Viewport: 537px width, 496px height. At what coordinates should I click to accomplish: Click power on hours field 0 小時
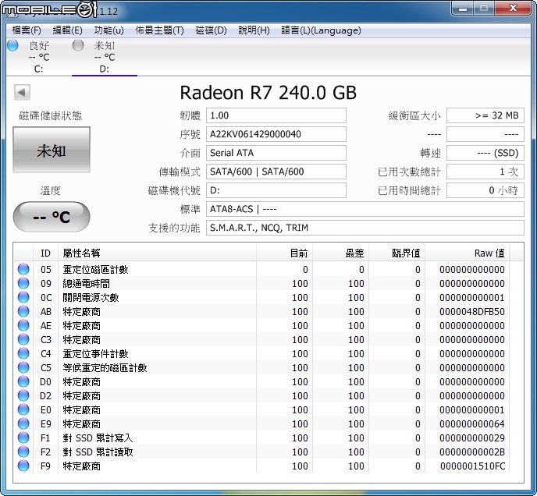tap(485, 190)
